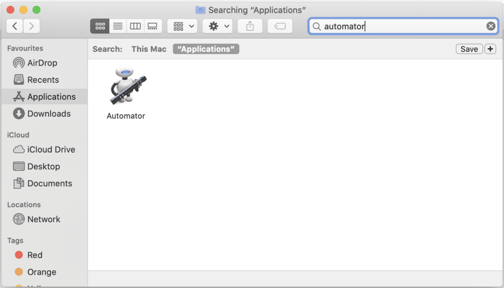Image resolution: width=504 pixels, height=288 pixels.
Task: Open Applications in the sidebar
Action: (x=44, y=96)
